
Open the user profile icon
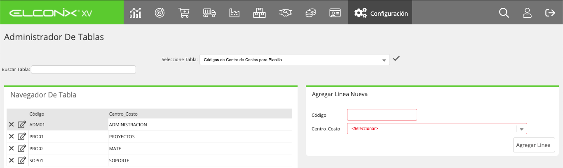527,13
